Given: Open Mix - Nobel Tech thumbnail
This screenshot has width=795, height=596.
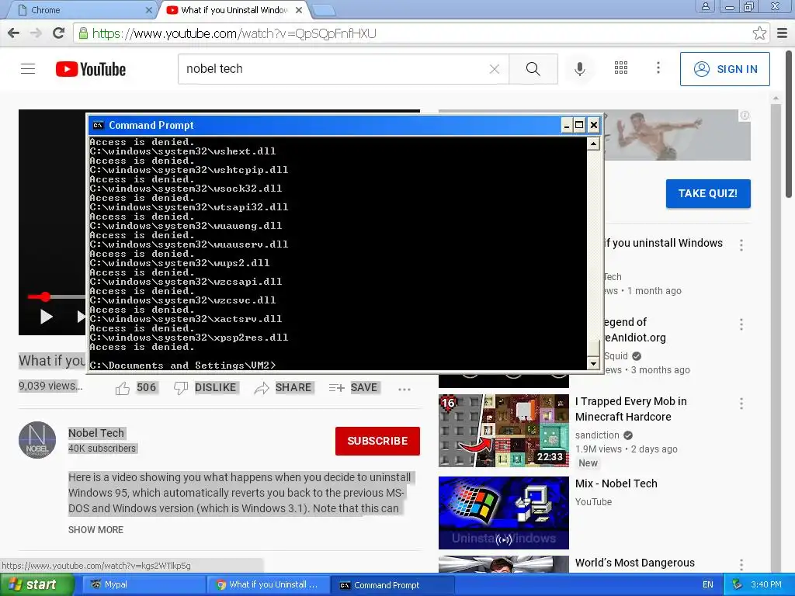Looking at the screenshot, I should coord(503,512).
